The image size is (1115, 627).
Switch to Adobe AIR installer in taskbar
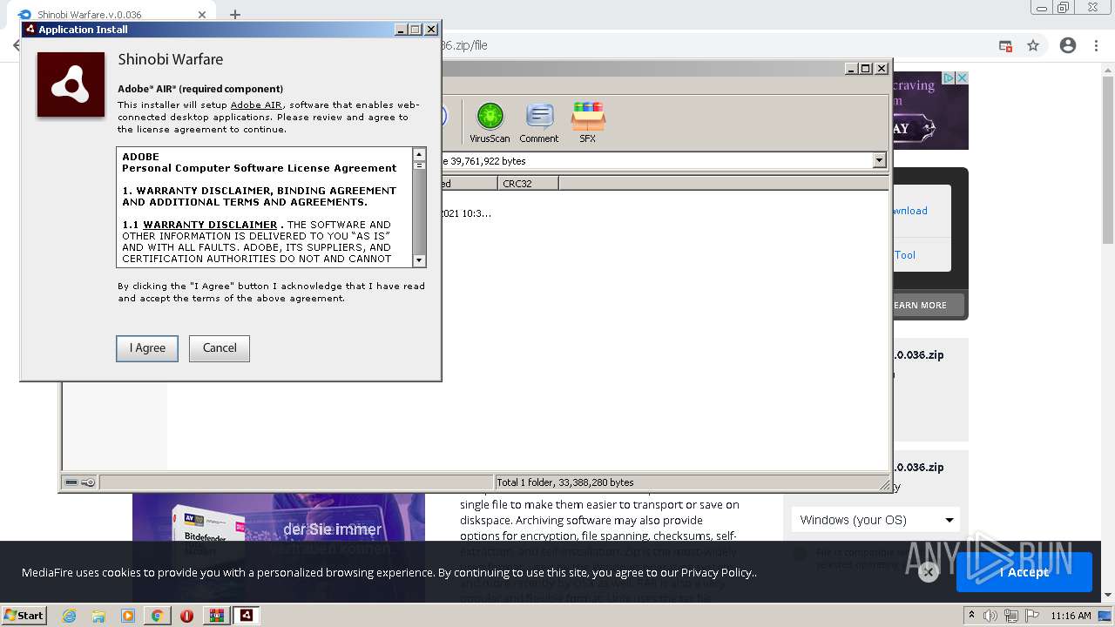coord(247,616)
